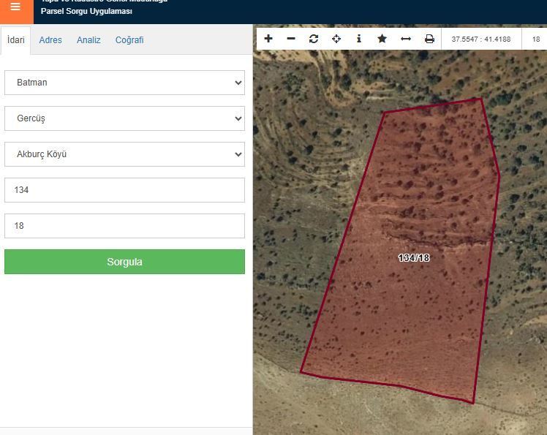
Task: Switch to the Adres tab
Action: click(50, 40)
